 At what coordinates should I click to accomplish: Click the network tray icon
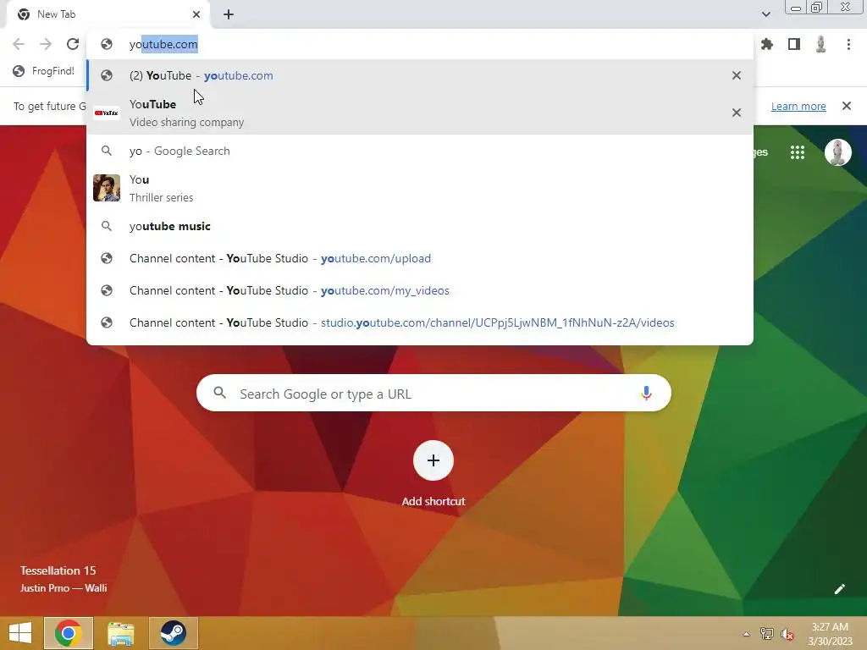coord(767,634)
